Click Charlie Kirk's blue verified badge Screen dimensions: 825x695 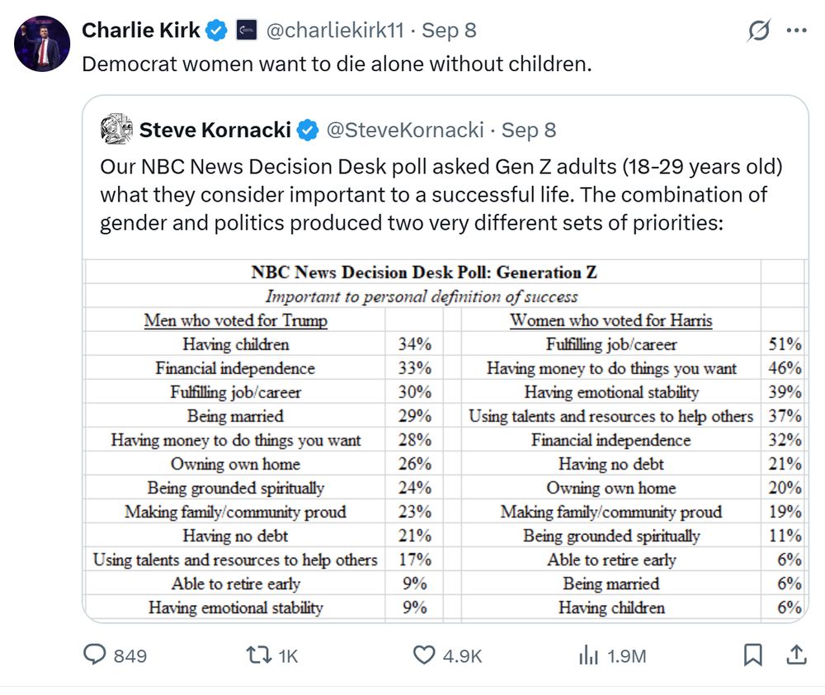(x=217, y=31)
